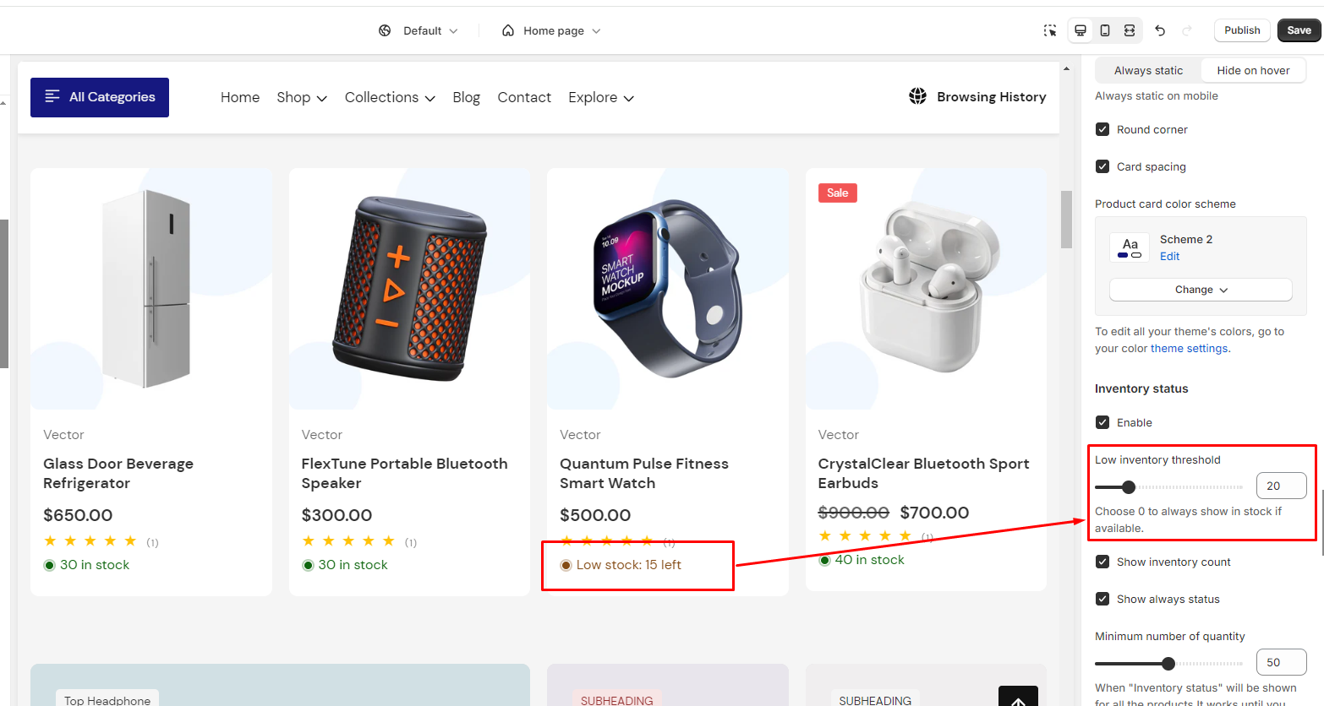Click the All Categories menu icon
1324x706 pixels.
[x=52, y=97]
